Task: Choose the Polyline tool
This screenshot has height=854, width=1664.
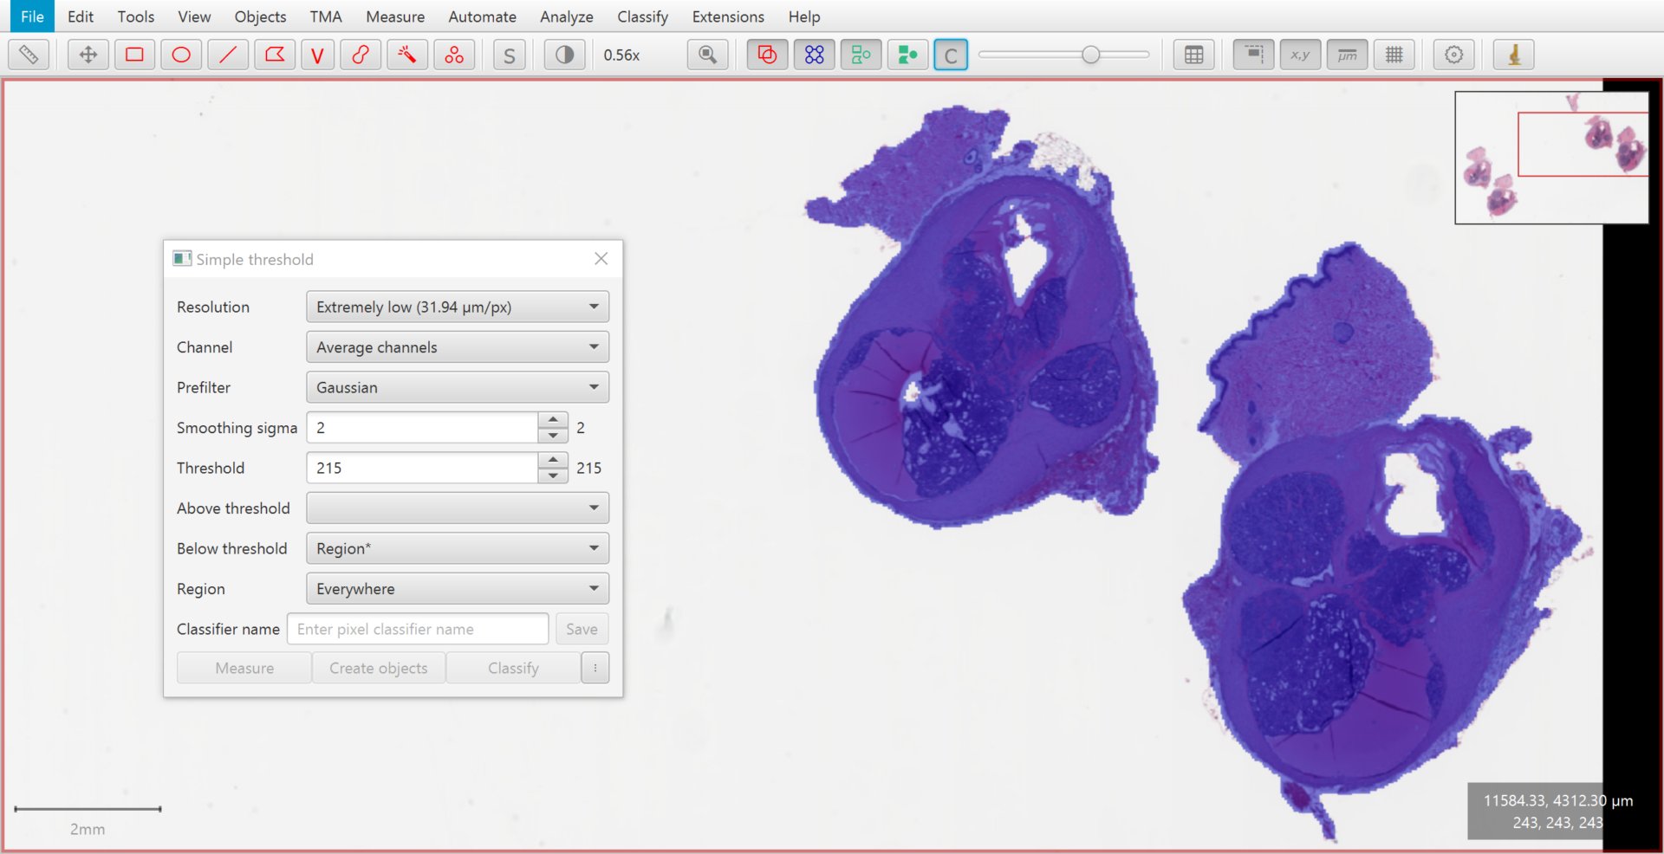Action: [317, 55]
